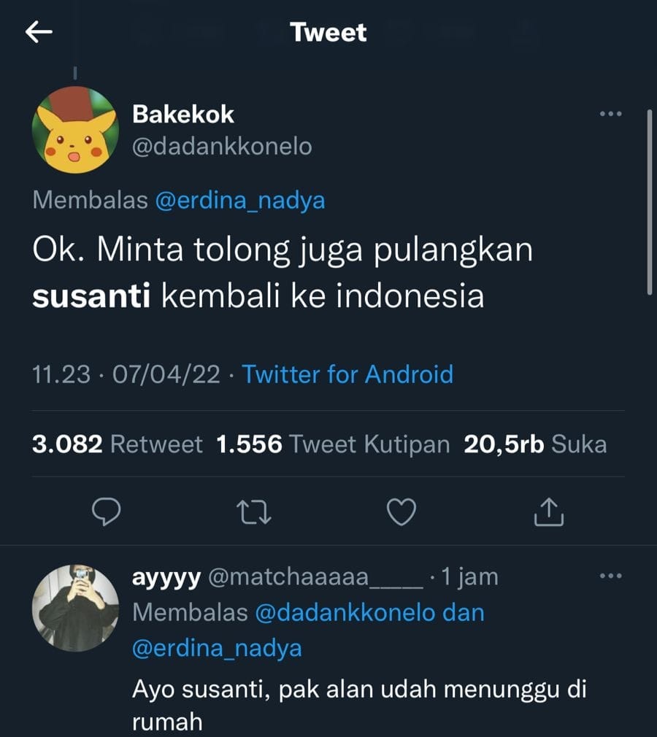Like the tweet with heart icon
The width and height of the screenshot is (657, 737).
point(401,513)
